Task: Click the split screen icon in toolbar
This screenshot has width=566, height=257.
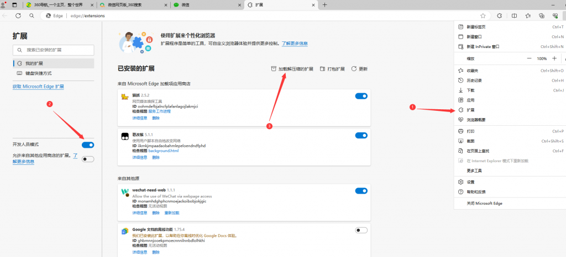Action: tap(514, 16)
